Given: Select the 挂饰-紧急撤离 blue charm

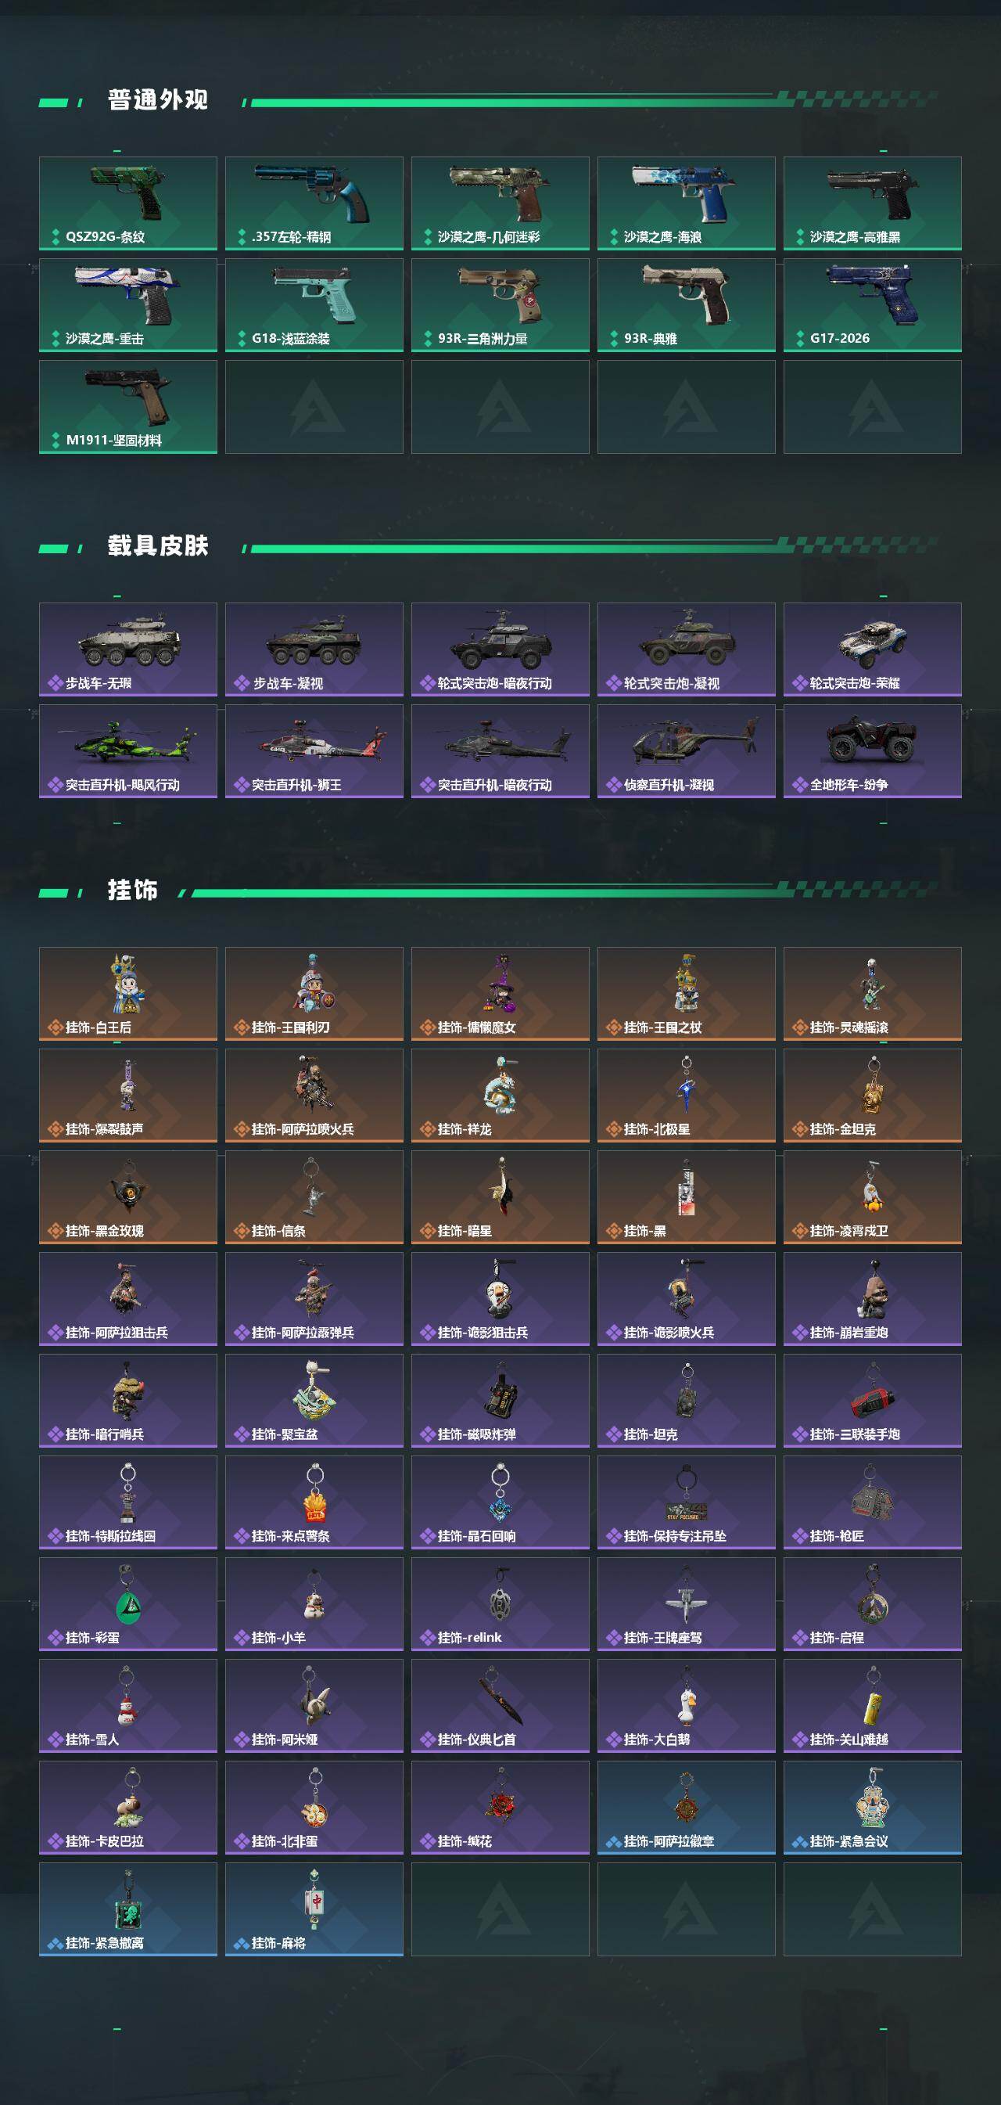Looking at the screenshot, I should 128,1909.
